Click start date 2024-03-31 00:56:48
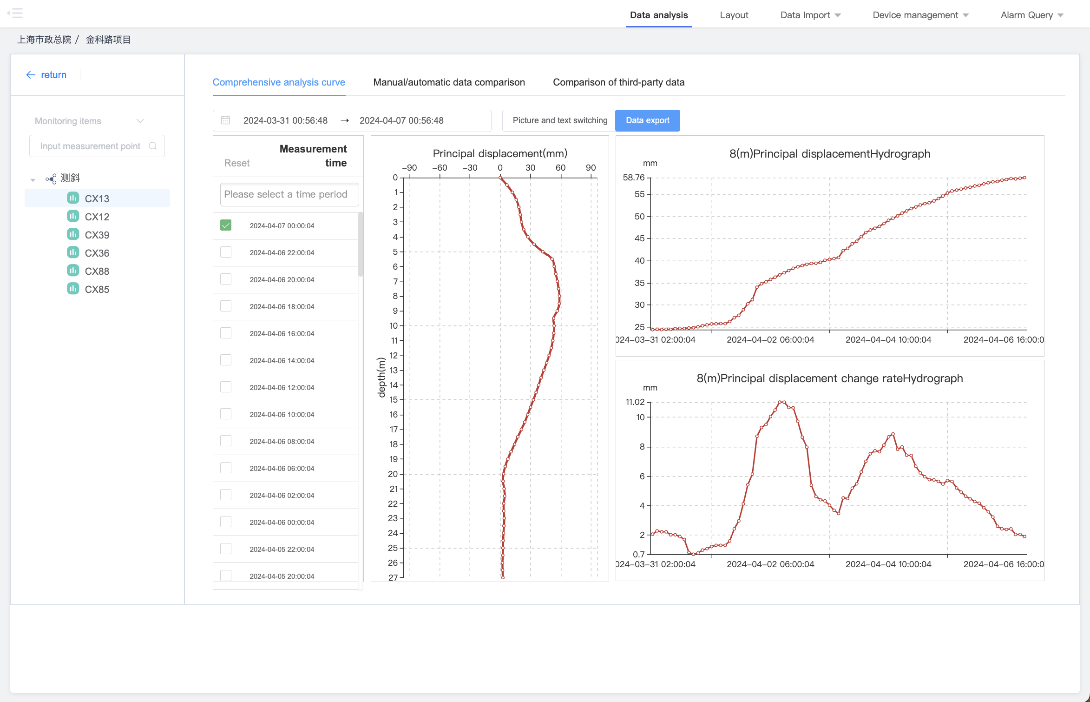Image resolution: width=1090 pixels, height=702 pixels. point(285,120)
